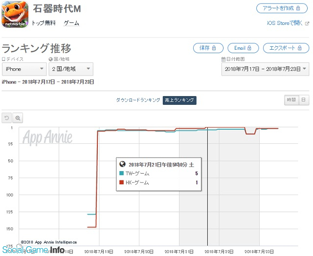Screen dimensions: 313x256
Task: Click the red HK-ゲーム color swatch
Action: (121, 182)
